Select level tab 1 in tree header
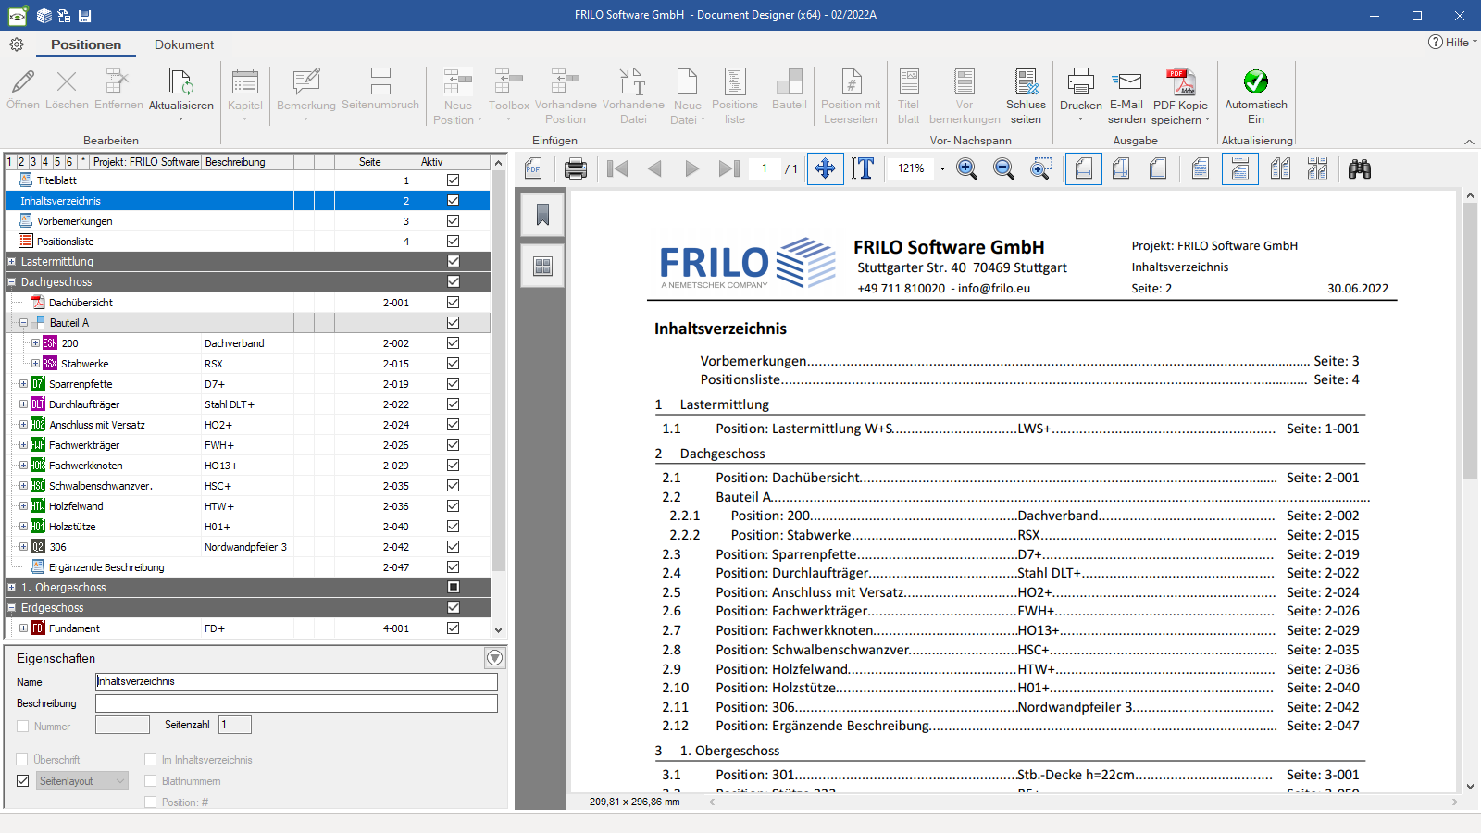The height and width of the screenshot is (833, 1481). [9, 161]
